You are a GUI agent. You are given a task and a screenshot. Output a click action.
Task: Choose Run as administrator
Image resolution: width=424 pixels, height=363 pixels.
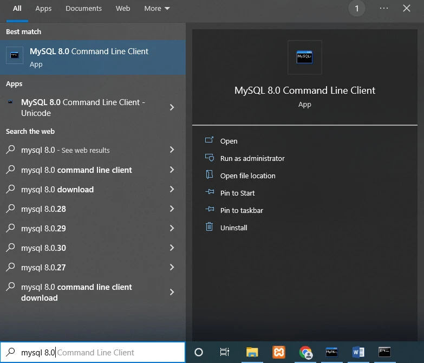(x=252, y=158)
